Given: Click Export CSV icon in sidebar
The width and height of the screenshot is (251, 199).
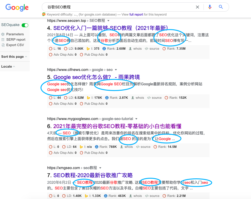Looking at the screenshot, I should [3, 45].
